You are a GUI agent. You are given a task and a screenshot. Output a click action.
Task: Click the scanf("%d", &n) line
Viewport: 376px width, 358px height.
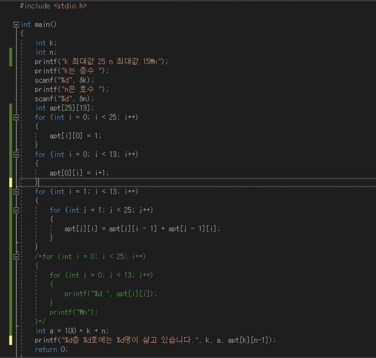click(x=64, y=99)
